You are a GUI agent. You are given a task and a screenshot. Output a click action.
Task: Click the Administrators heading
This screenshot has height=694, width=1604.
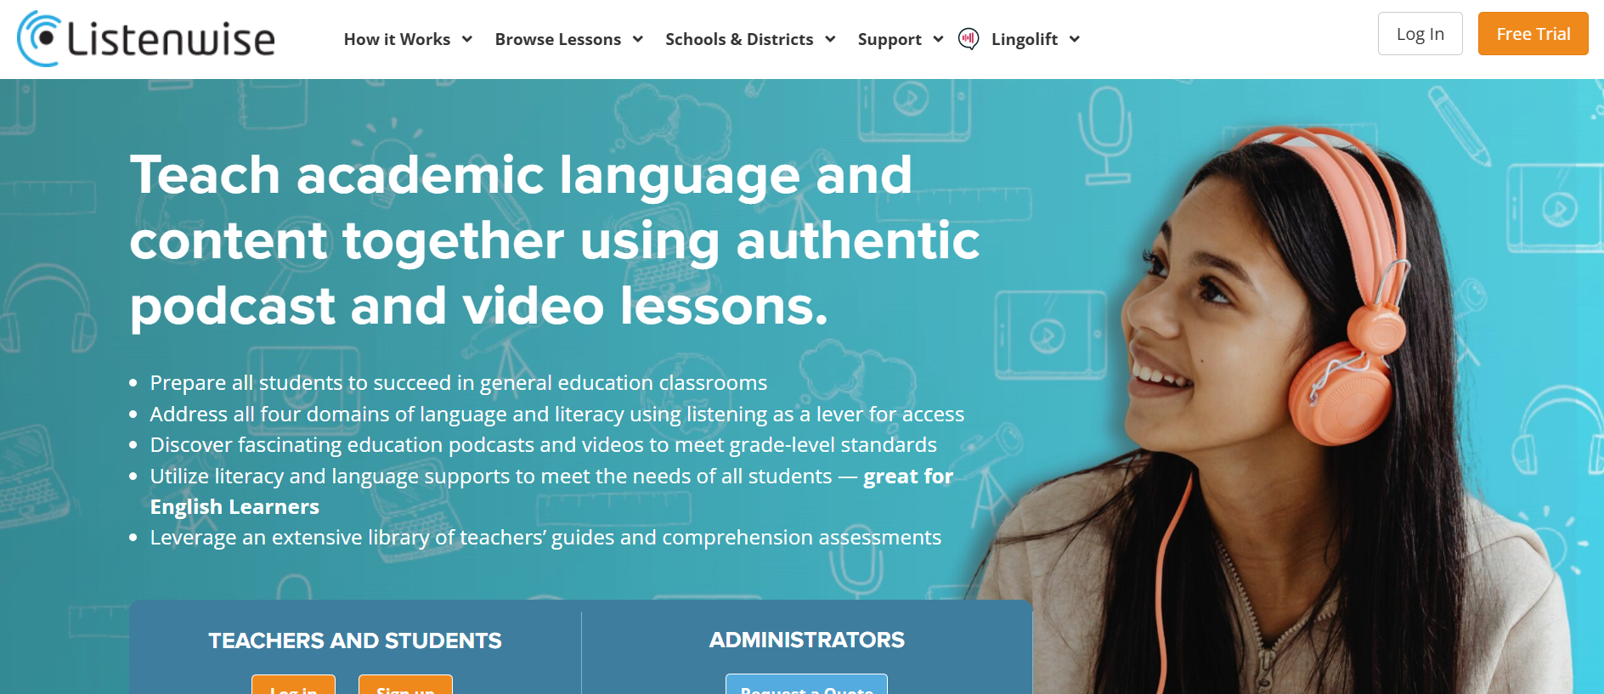click(806, 640)
